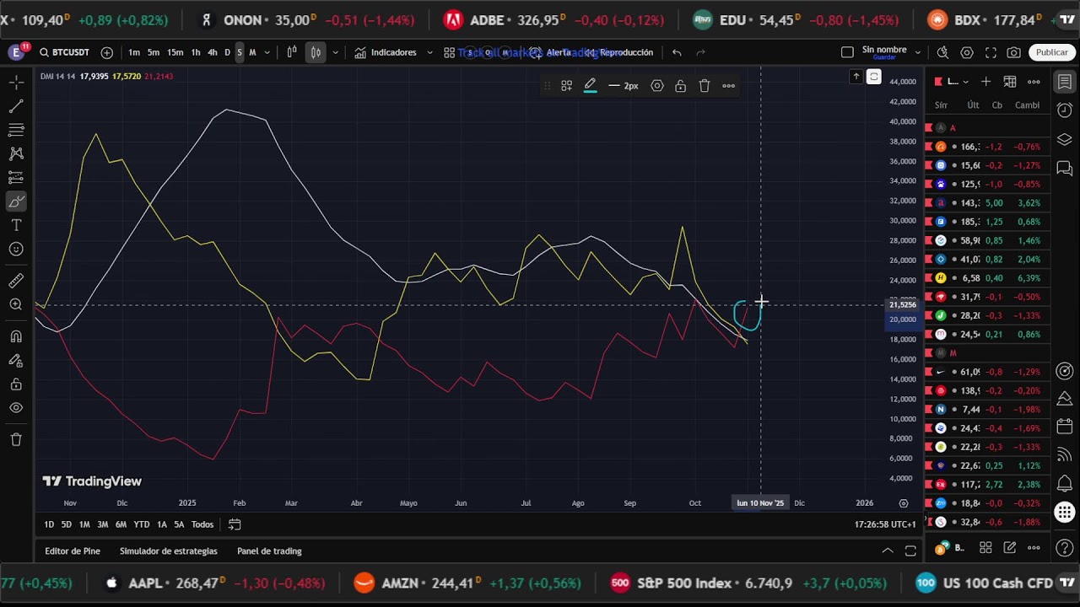This screenshot has width=1080, height=607.
Task: Open the Simulador de estrategias tab
Action: click(x=169, y=551)
